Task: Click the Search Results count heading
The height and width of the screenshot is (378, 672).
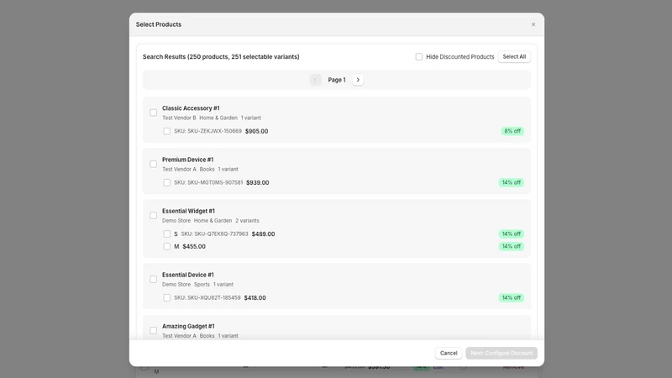Action: pyautogui.click(x=221, y=56)
